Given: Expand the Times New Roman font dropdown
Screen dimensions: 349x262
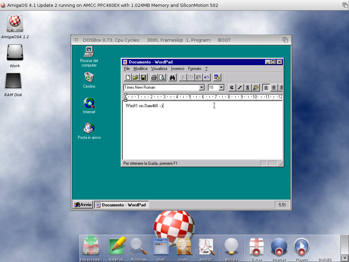Looking at the screenshot, I should point(202,87).
